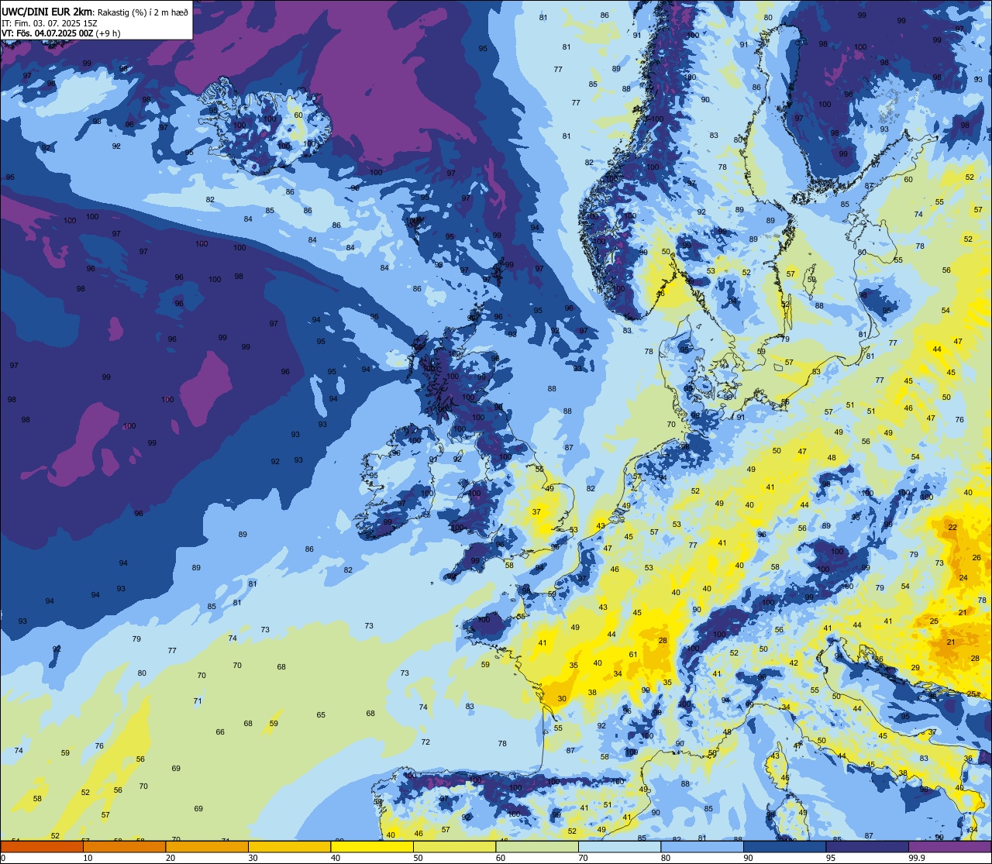Click the '22' humidity value on the map
Screen dimensions: 992x864
952,528
